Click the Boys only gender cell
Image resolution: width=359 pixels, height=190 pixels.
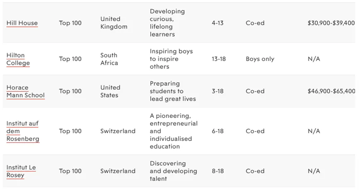(x=260, y=59)
